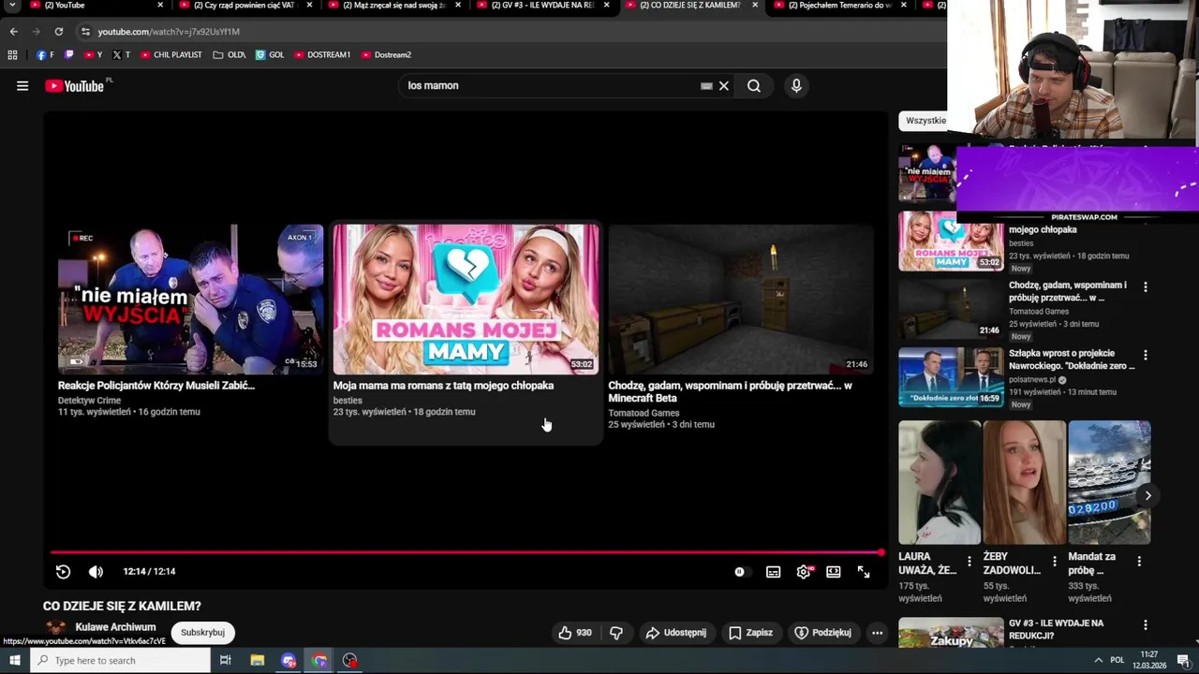Open player settings gear
The height and width of the screenshot is (674, 1199).
pyautogui.click(x=804, y=572)
